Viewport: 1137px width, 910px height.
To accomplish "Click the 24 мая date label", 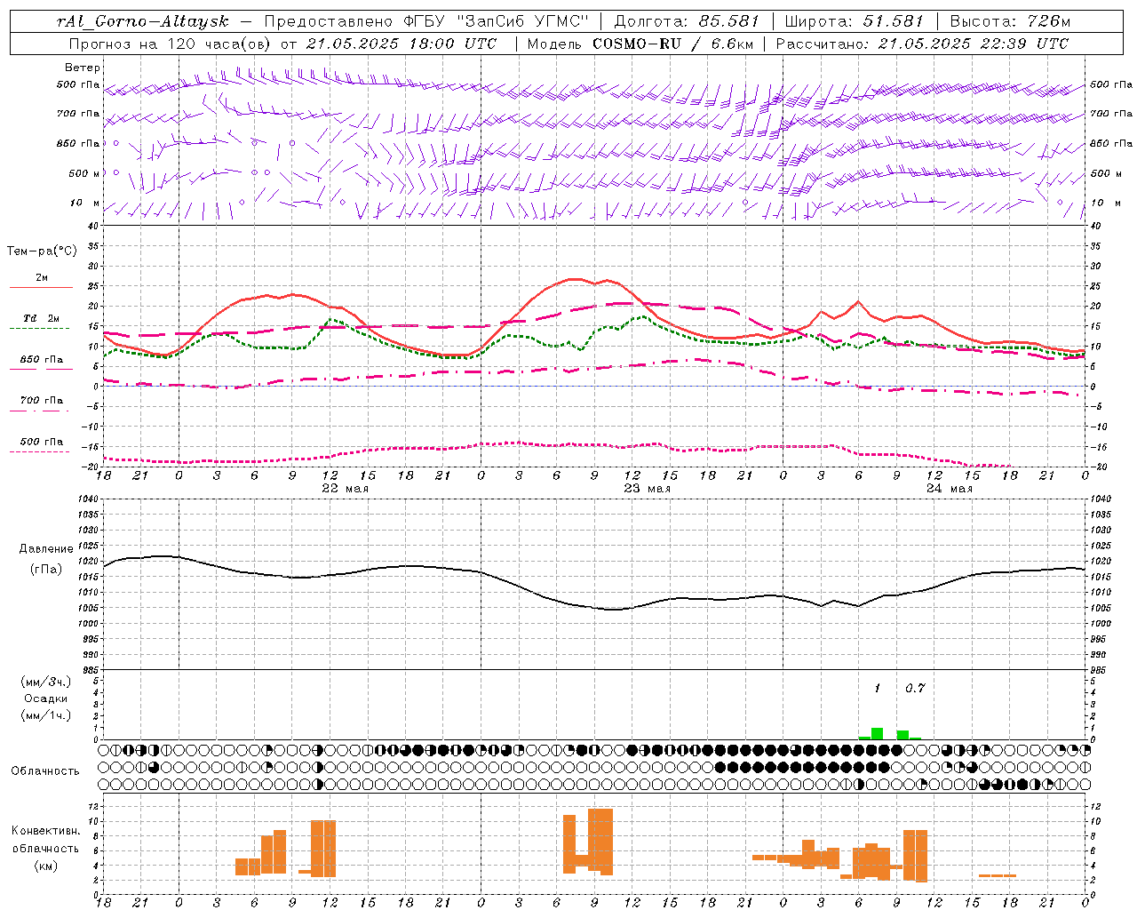I will click(950, 489).
